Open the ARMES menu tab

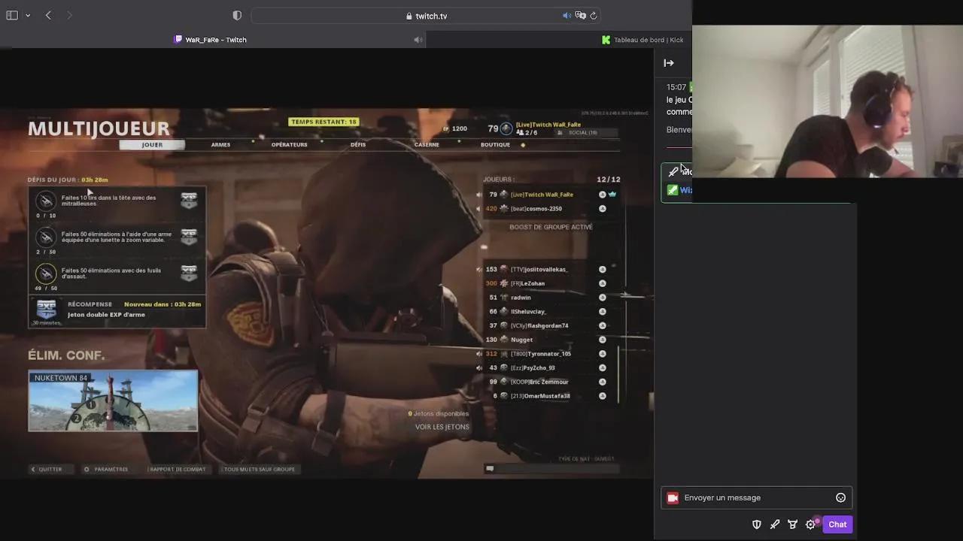pyautogui.click(x=220, y=144)
